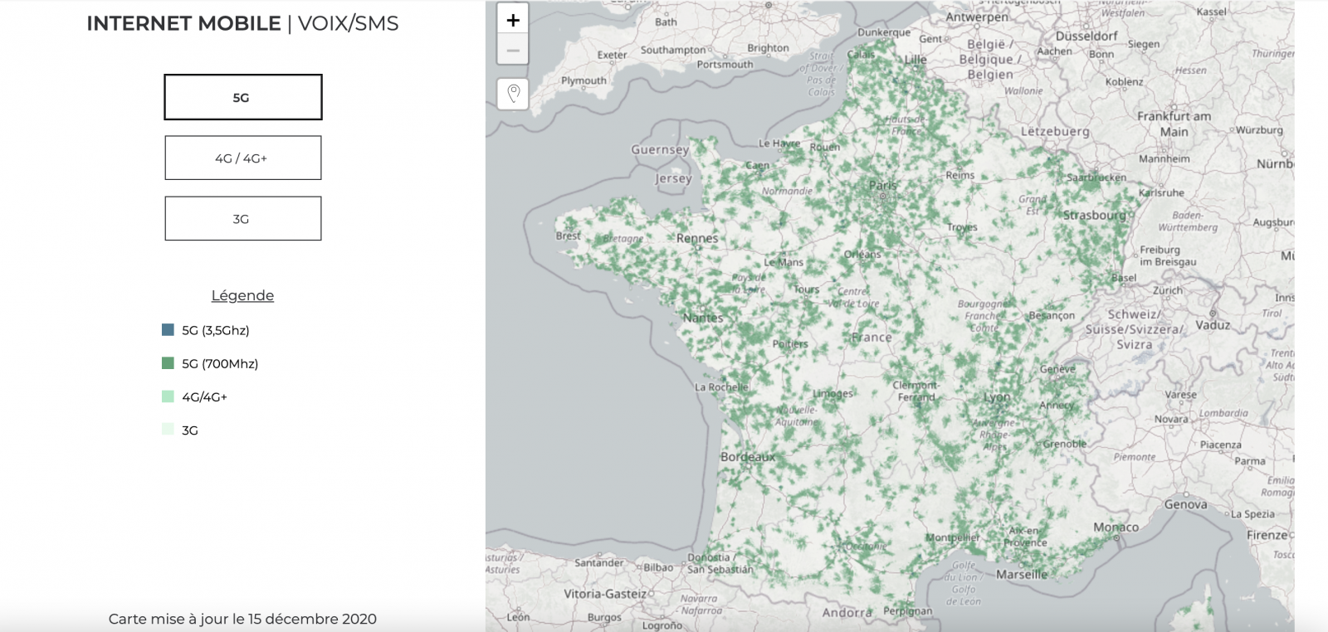Click Poitiers label on the map
1328x632 pixels.
coord(790,343)
